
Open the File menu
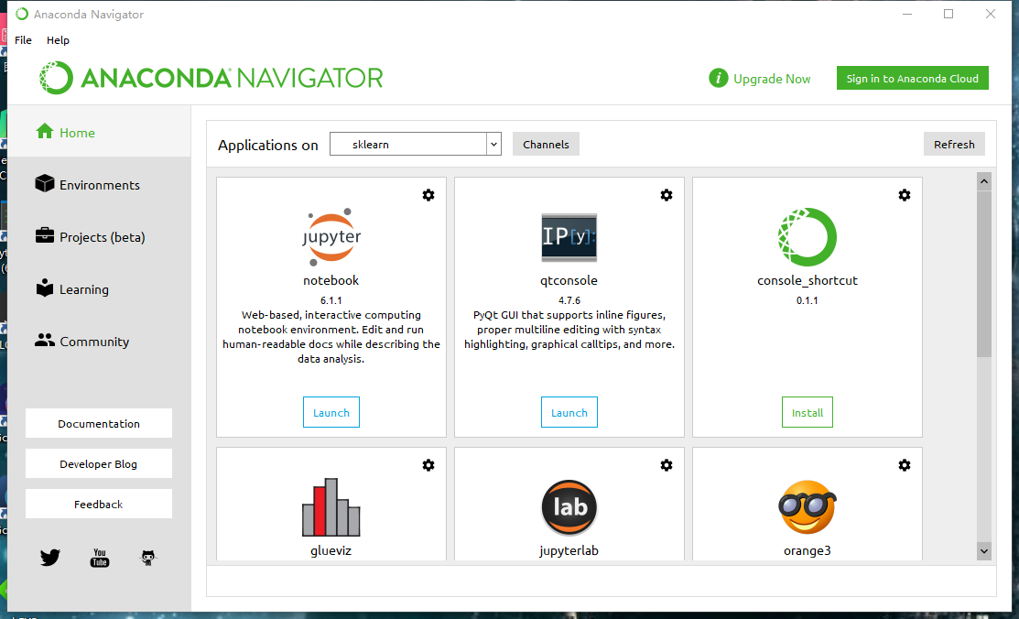(24, 40)
